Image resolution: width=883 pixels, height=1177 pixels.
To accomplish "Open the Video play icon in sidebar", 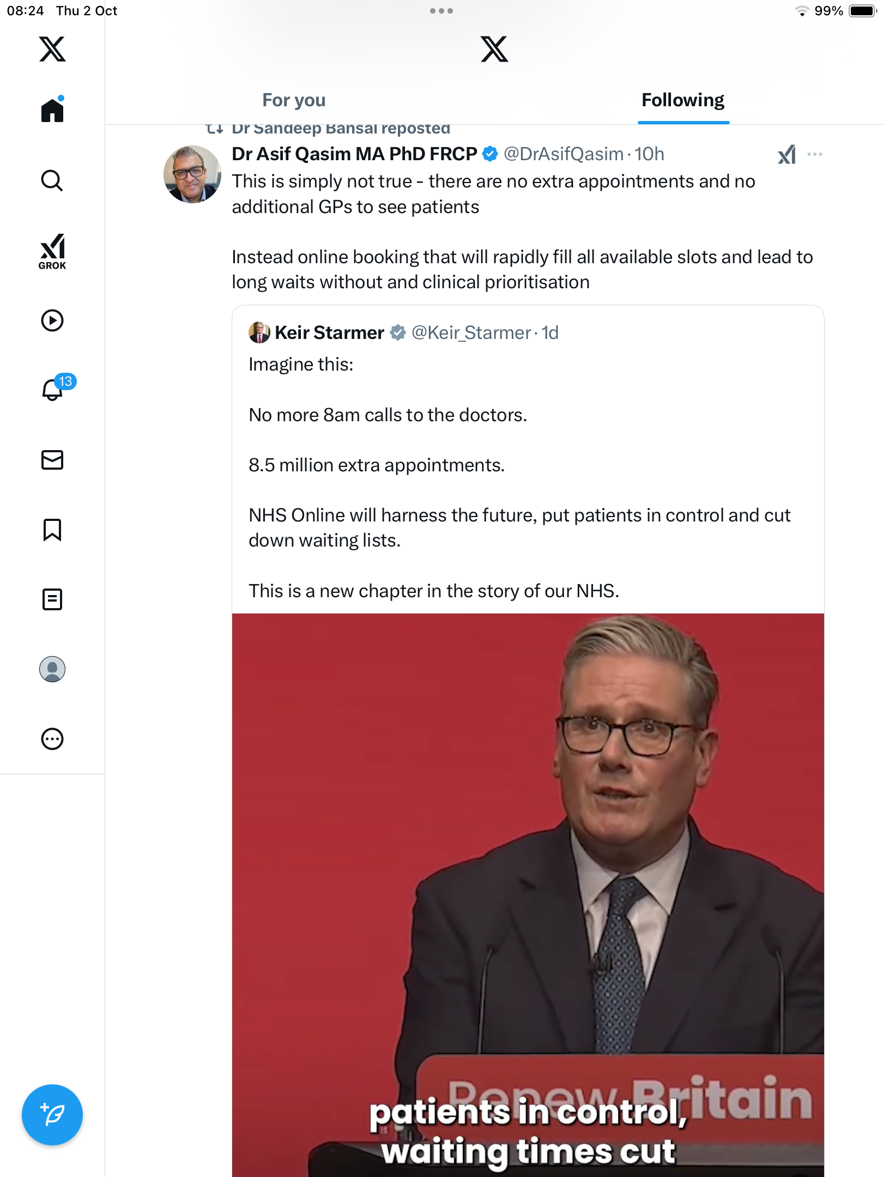I will (x=52, y=320).
